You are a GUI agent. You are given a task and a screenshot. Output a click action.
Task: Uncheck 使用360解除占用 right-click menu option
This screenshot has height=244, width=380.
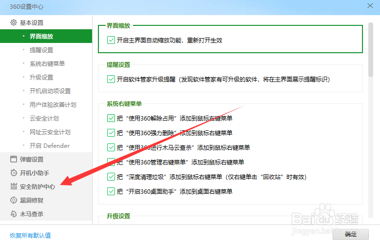[111, 118]
